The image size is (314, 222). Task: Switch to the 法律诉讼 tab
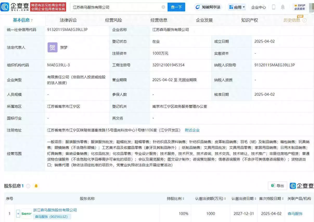tap(68, 20)
